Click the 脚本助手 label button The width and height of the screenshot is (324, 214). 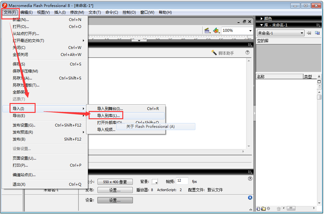coord(226,53)
